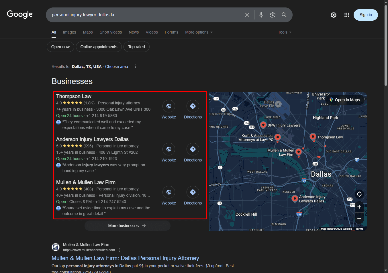Open Mullen & Mullen website globe icon
This screenshot has width=388, height=273.
tap(169, 192)
